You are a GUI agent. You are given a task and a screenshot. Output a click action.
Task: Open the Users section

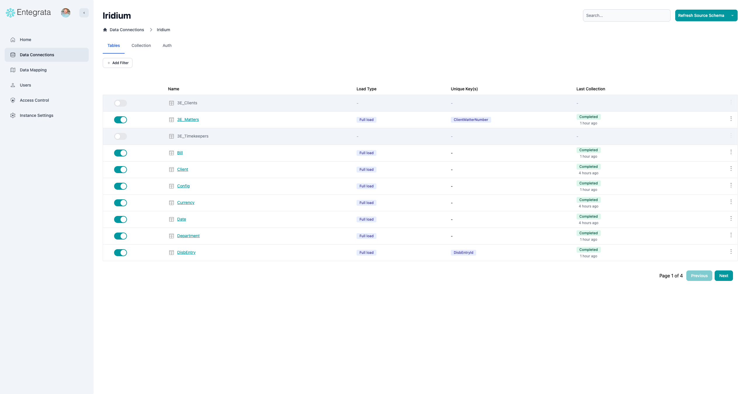pyautogui.click(x=25, y=85)
